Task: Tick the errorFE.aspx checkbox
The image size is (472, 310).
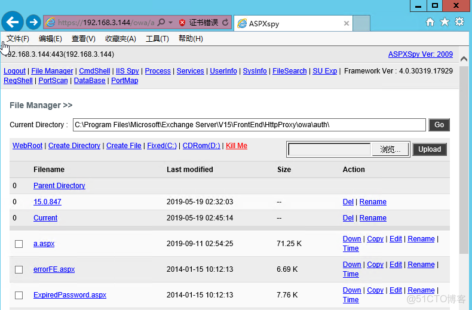Action: click(19, 269)
